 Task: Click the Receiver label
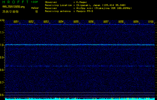51,8
